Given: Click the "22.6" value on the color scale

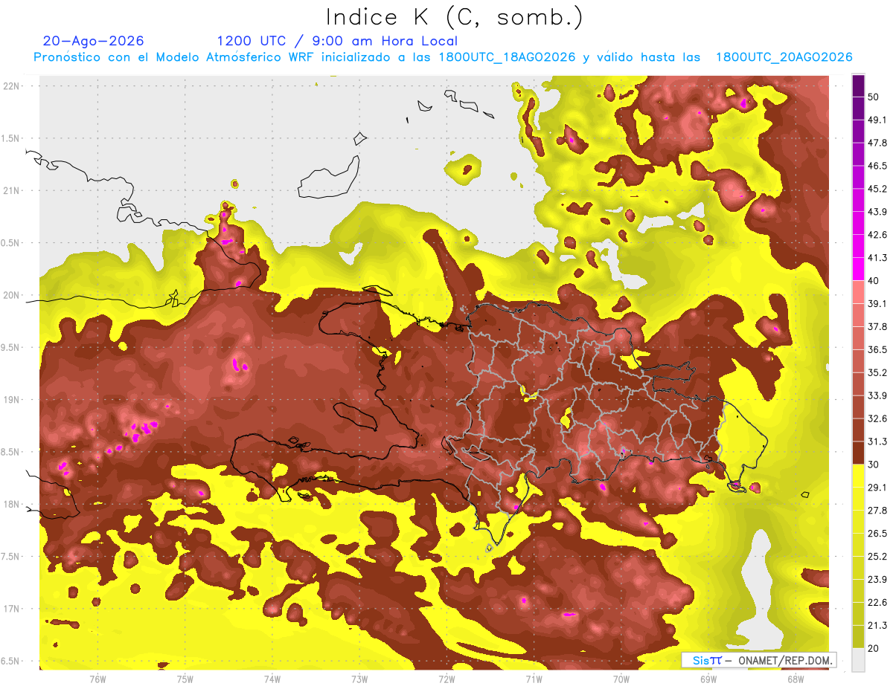Looking at the screenshot, I should coord(877,602).
